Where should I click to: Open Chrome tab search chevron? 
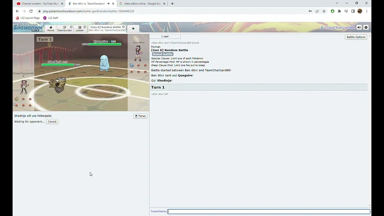point(337,3)
